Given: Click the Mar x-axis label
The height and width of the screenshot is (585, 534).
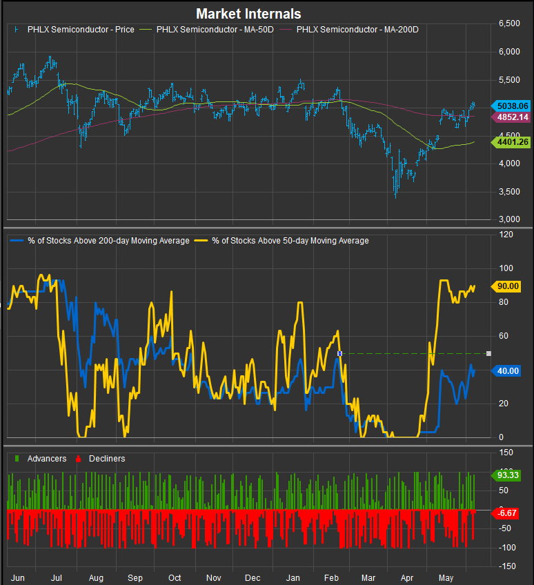Looking at the screenshot, I should [368, 578].
